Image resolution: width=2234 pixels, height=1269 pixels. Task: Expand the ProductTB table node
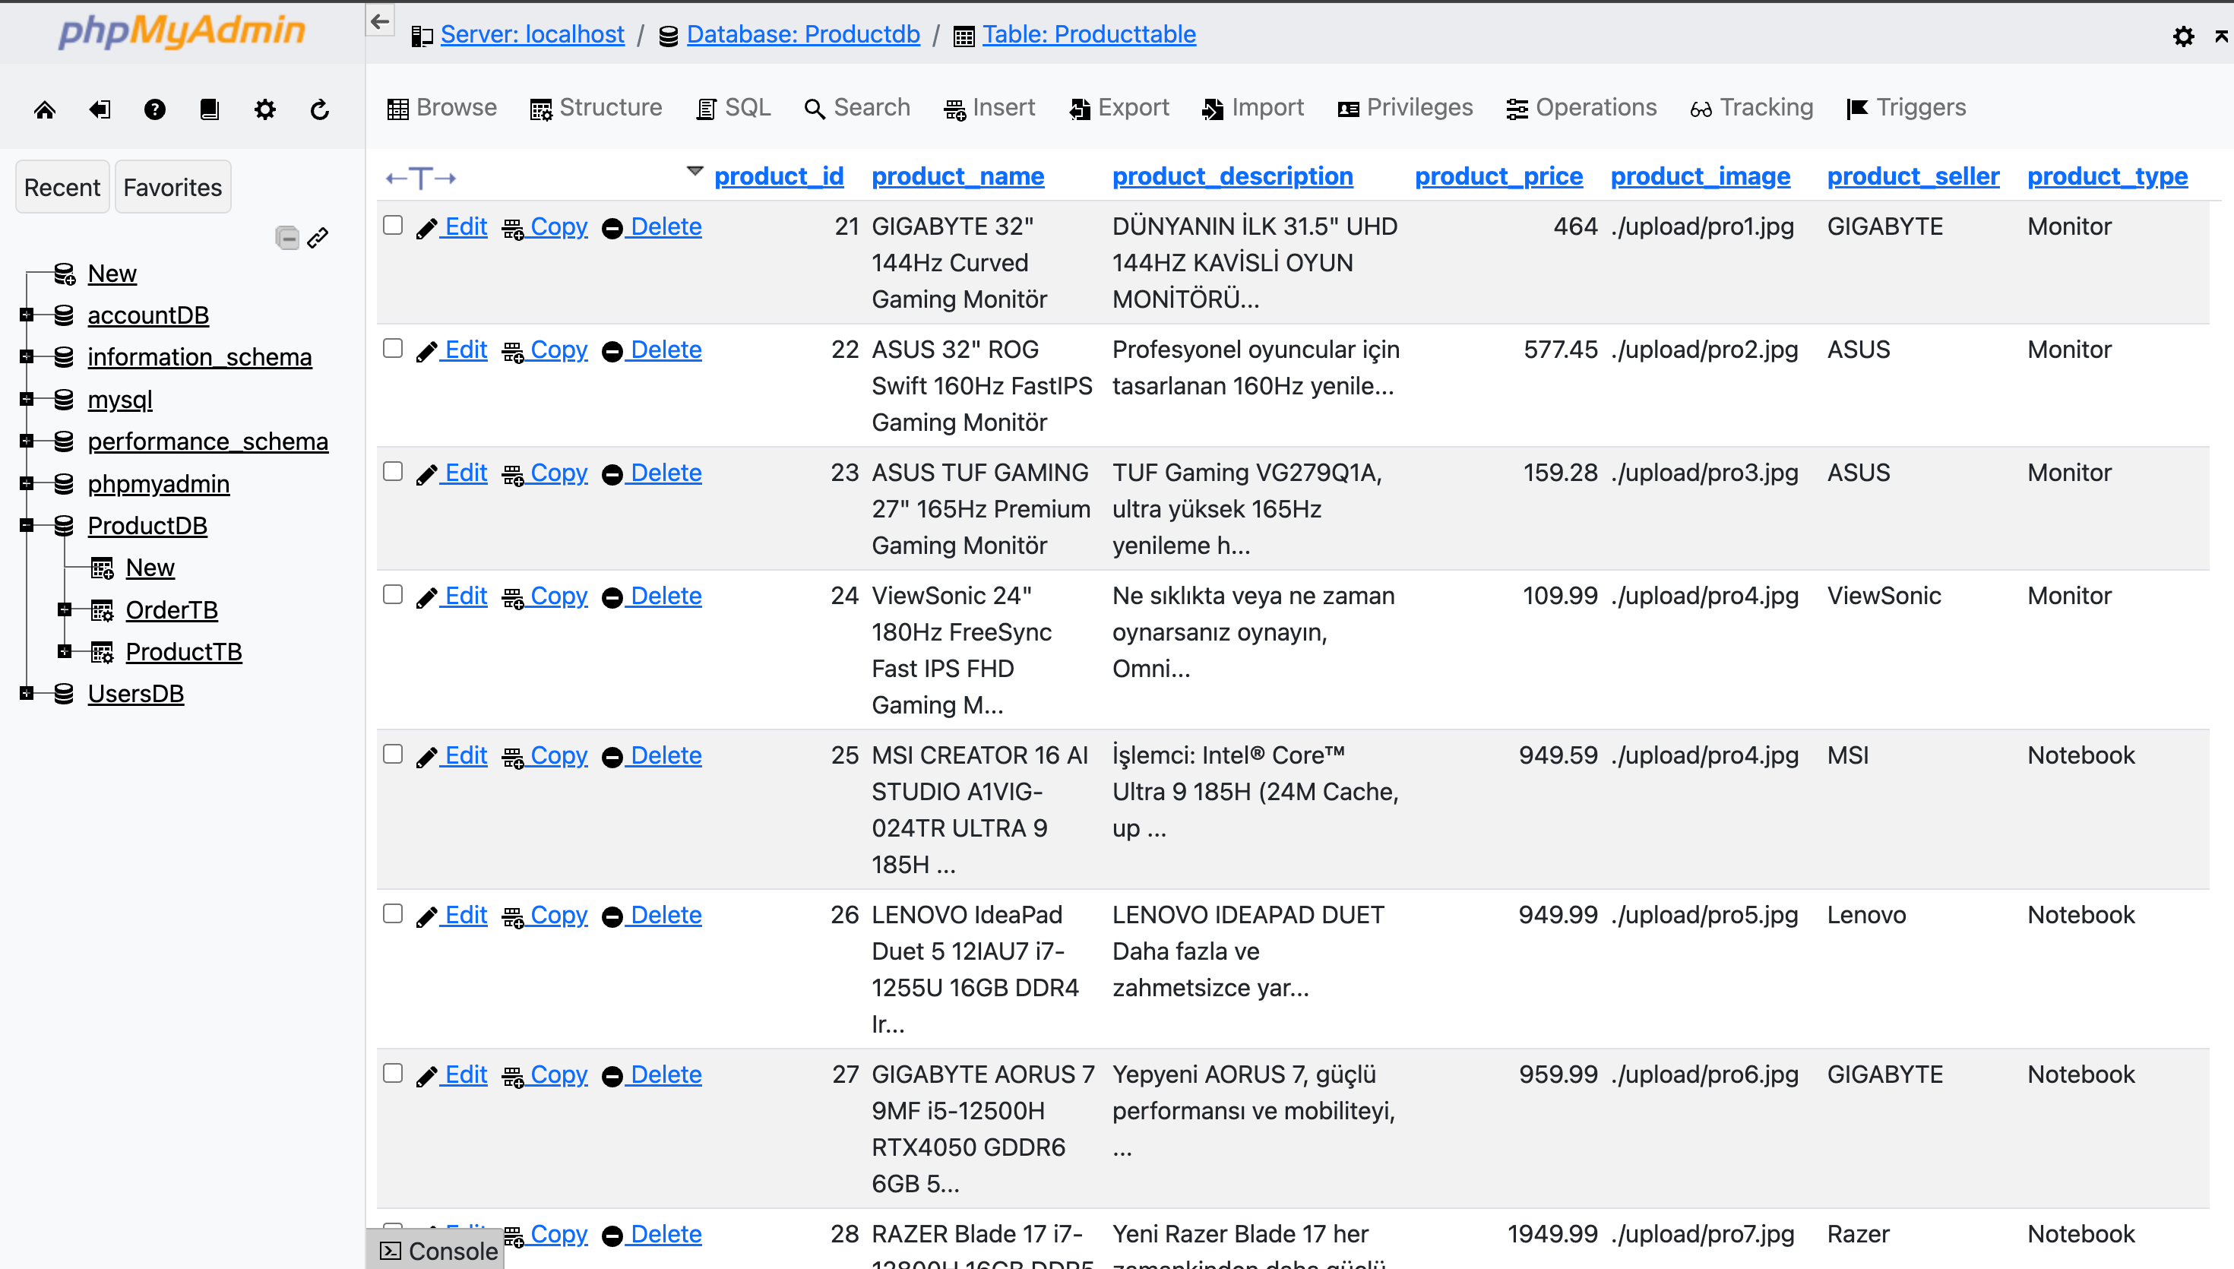(65, 651)
